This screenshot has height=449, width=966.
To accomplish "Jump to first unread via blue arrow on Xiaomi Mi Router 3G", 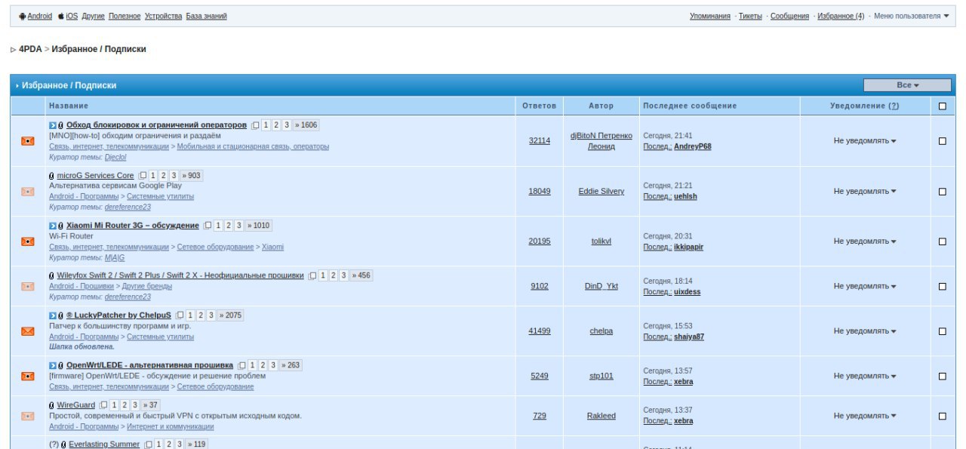I will [53, 226].
